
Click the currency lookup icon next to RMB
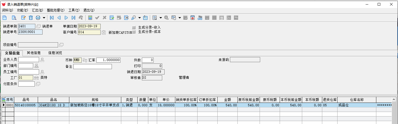(85, 60)
